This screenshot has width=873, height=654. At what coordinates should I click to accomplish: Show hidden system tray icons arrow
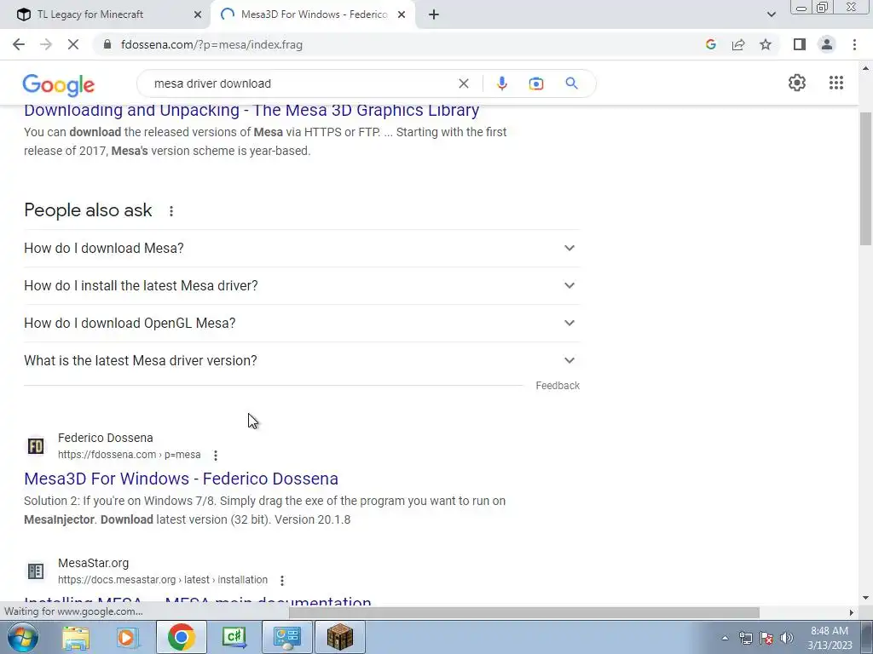725,638
